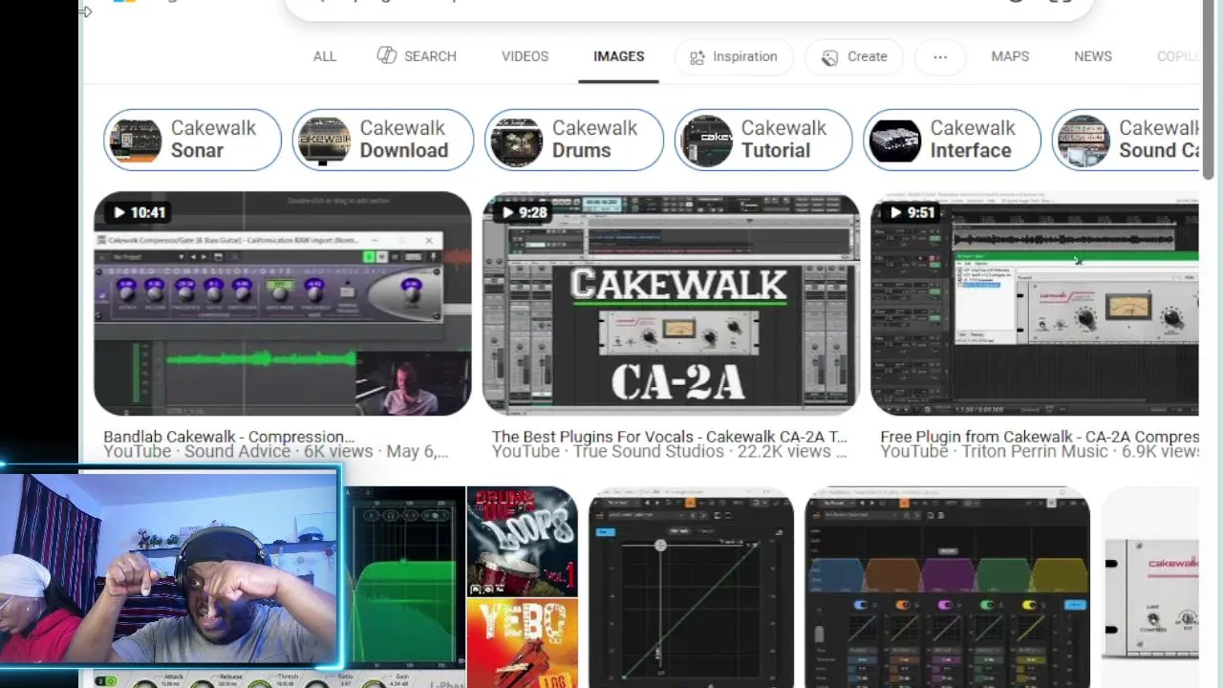Open 'The Best Plugins For Vocals' title link
Image resolution: width=1223 pixels, height=688 pixels.
(669, 437)
